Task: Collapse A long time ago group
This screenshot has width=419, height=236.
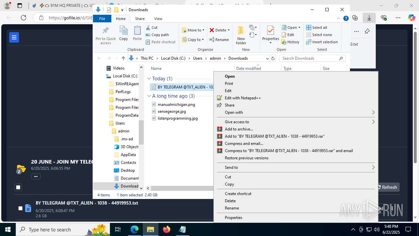Action: (x=149, y=96)
